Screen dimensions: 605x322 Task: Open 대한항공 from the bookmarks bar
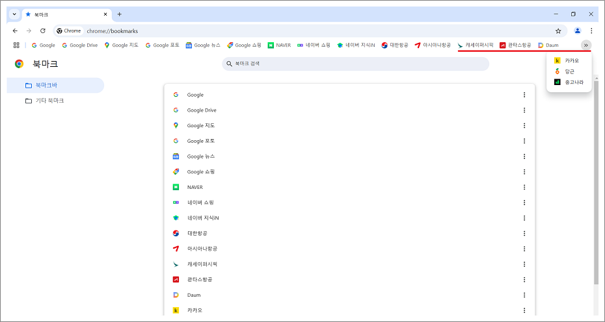pos(395,45)
